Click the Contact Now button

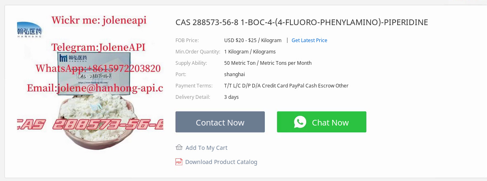pos(220,122)
